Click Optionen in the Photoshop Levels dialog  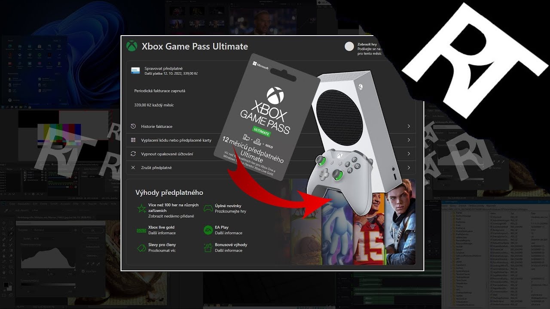93,256
